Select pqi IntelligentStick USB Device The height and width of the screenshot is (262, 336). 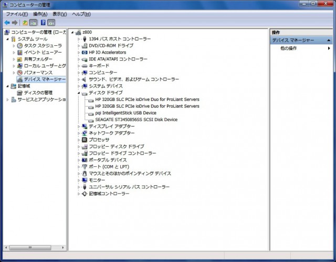point(125,113)
